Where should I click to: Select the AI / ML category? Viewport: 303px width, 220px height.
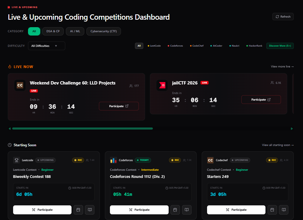point(75,31)
